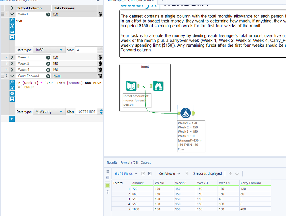Open Results panel help icon
286x216 pixels.
pyautogui.click(x=108, y=192)
